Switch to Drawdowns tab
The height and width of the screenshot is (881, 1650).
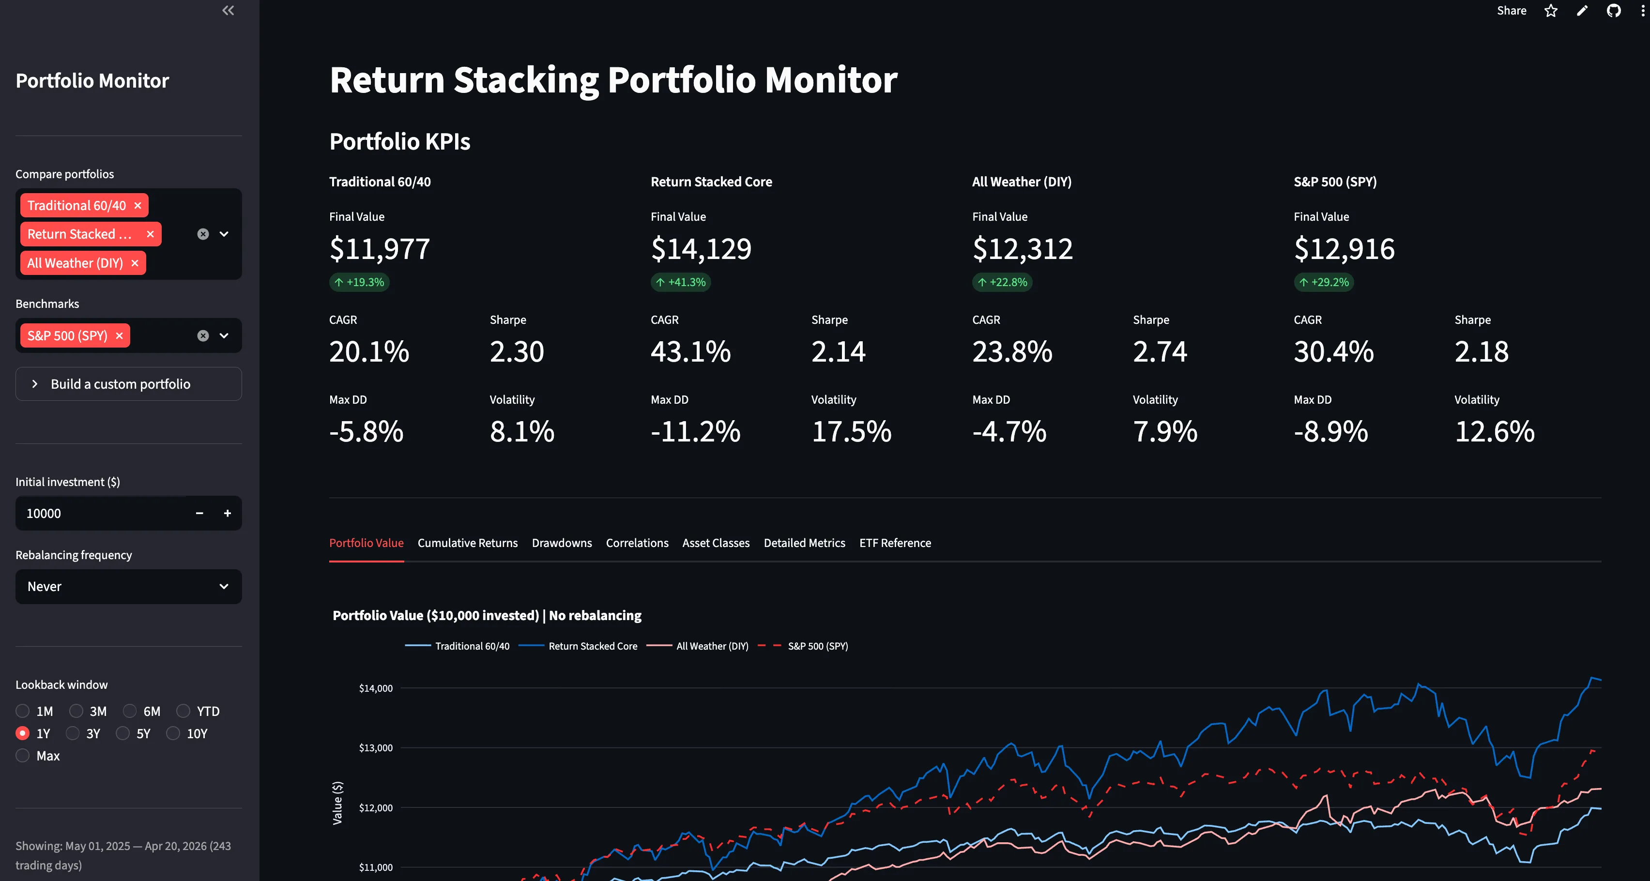(x=562, y=543)
